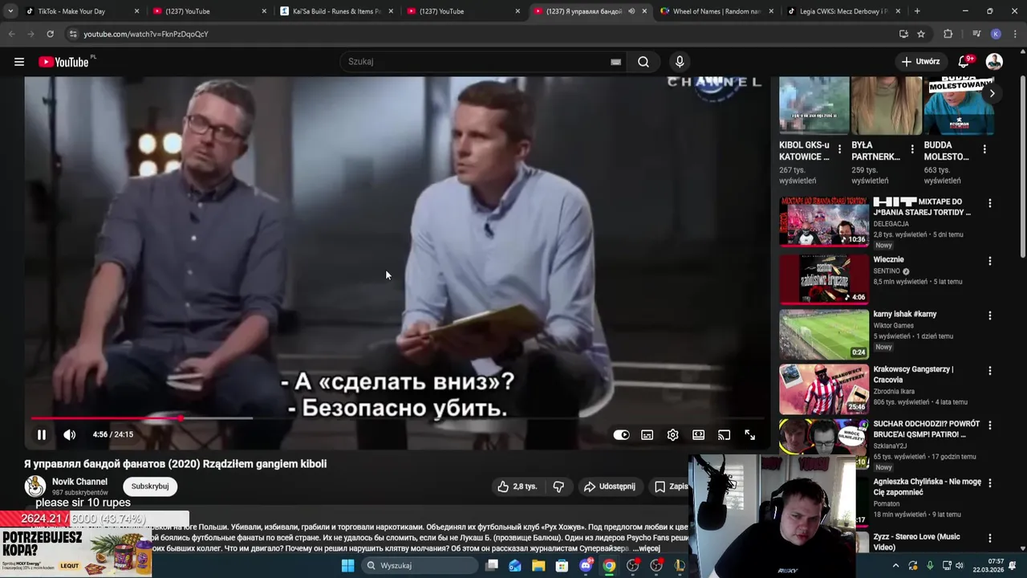
Task: Open the YouTube hamburger guide menu
Action: (19, 62)
